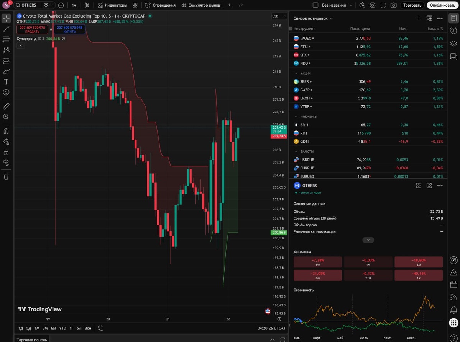Select the brush drawing tool
This screenshot has height=342, width=460.
tap(6, 71)
